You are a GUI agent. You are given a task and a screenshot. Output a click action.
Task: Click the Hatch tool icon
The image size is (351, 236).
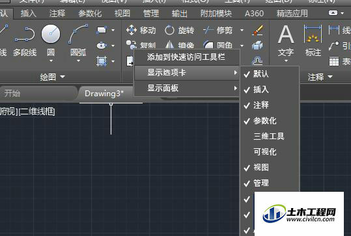click(102, 61)
